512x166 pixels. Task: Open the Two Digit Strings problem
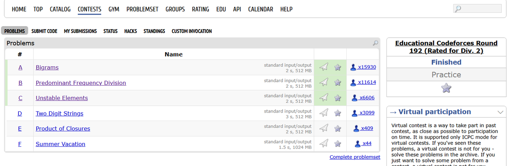(59, 113)
